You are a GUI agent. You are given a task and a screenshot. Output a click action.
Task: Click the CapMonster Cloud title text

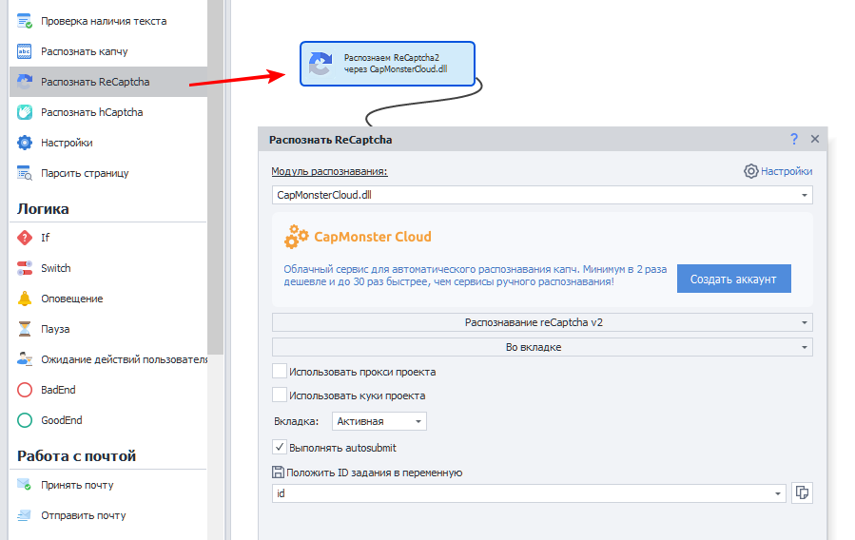pos(373,237)
